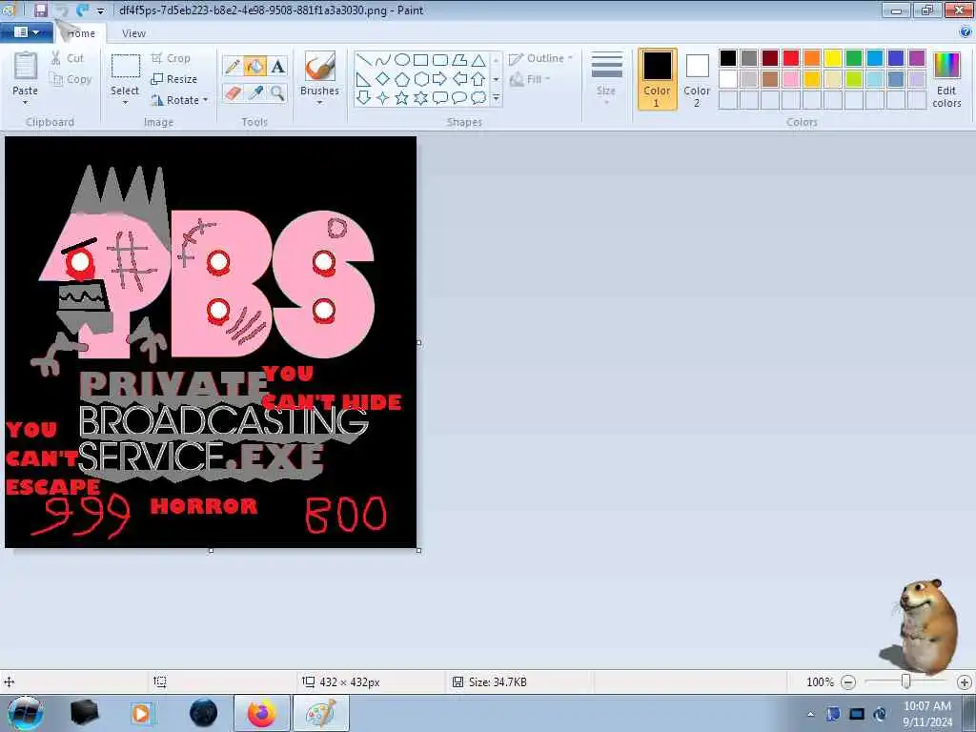Expand the Customize Quick Access Toolbar arrow

pos(100,10)
